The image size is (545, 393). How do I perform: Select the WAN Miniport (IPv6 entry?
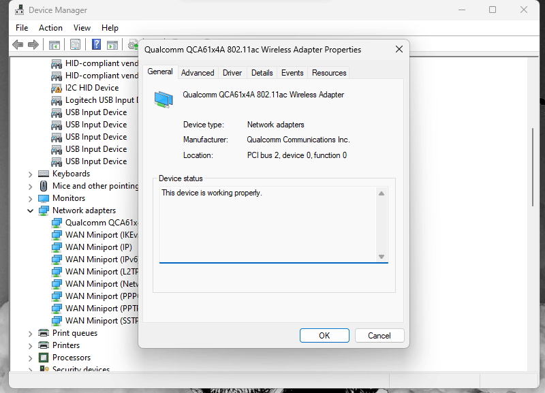pyautogui.click(x=102, y=260)
